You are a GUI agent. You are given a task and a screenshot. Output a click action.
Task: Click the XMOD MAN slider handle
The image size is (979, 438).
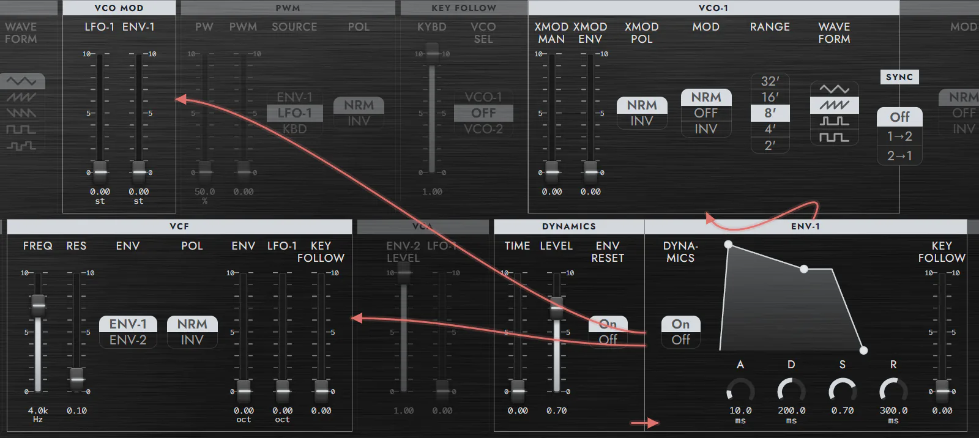pyautogui.click(x=552, y=172)
